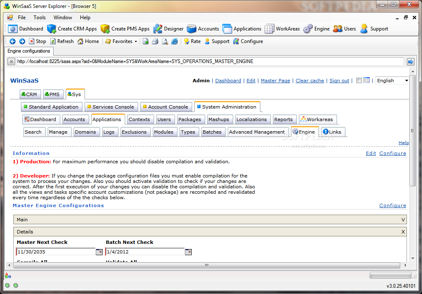This screenshot has width=422, height=294.
Task: Click Configure link in Master Engine Configurations
Action: [x=393, y=205]
